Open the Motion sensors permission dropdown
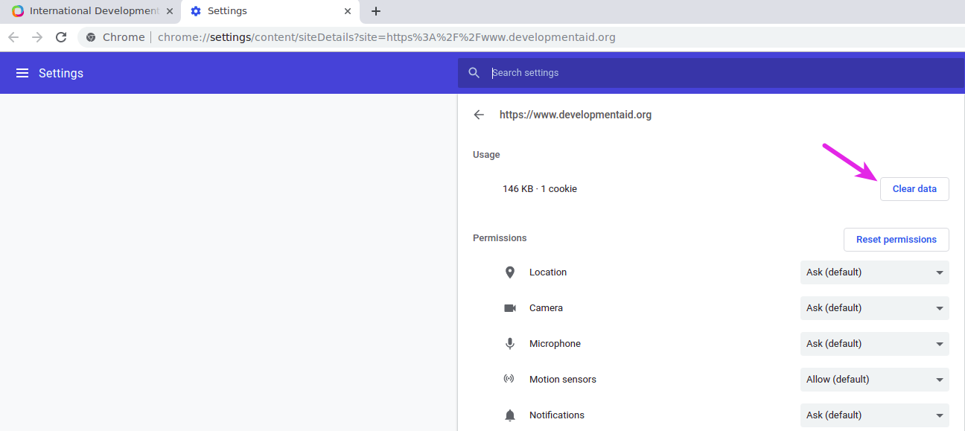Screen dimensions: 965x431 [x=874, y=380]
